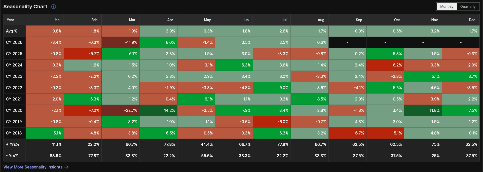This screenshot has width=483, height=172.
Task: Select the CY 2018 September -6.7% cell
Action: (x=347, y=133)
